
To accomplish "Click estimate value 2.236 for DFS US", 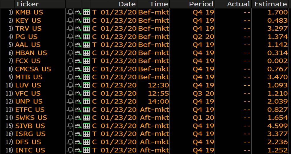I will pos(277,142).
